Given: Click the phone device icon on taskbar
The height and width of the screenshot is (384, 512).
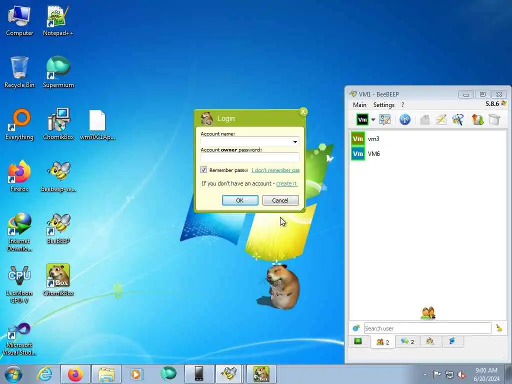Looking at the screenshot, I should 199,374.
